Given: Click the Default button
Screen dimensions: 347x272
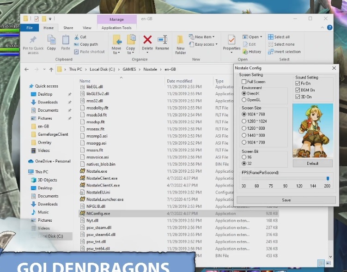Looking at the screenshot, I should [312, 163].
